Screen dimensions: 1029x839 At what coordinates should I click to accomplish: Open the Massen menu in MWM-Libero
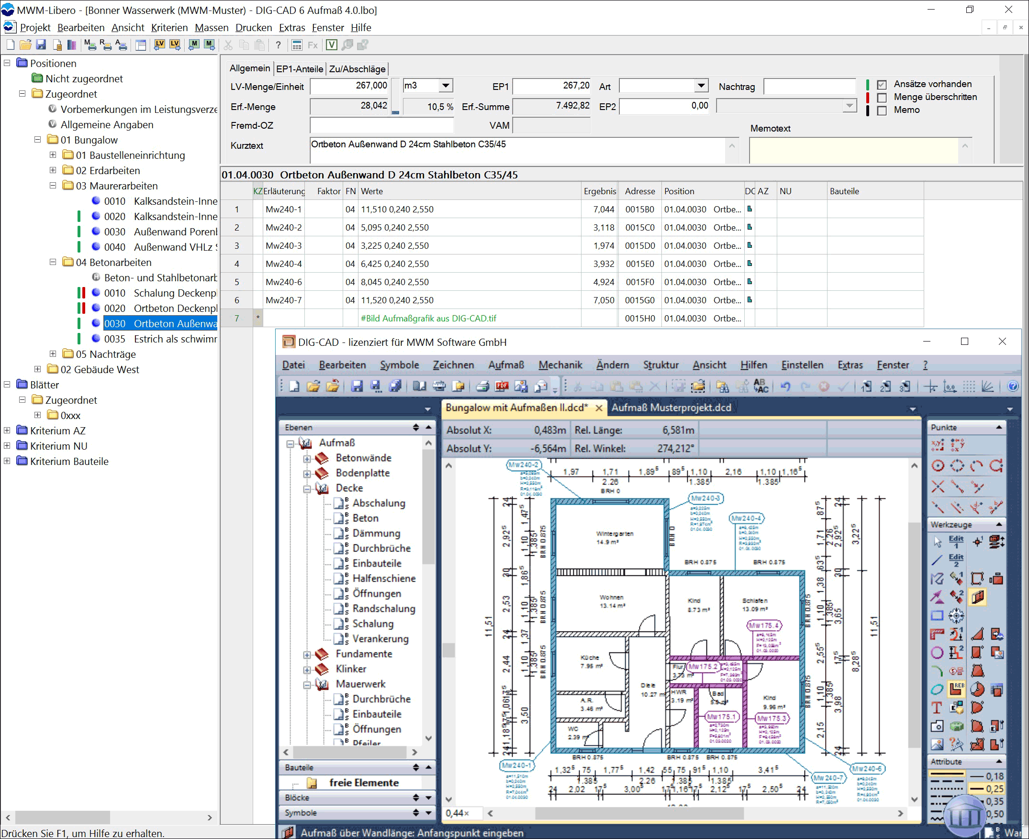pyautogui.click(x=212, y=28)
